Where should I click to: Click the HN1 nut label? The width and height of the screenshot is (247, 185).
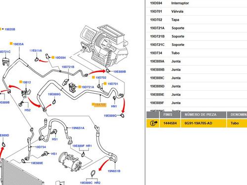point(114,107)
